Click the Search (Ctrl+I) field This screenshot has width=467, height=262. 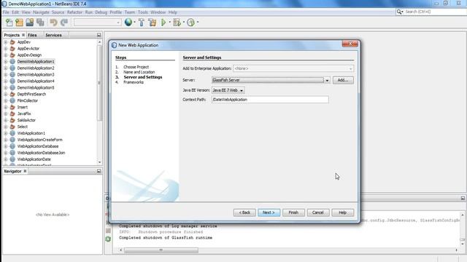pos(434,12)
